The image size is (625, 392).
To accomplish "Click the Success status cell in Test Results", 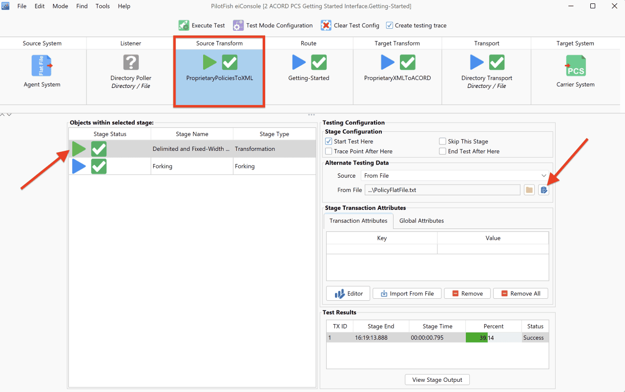I will coord(535,337).
